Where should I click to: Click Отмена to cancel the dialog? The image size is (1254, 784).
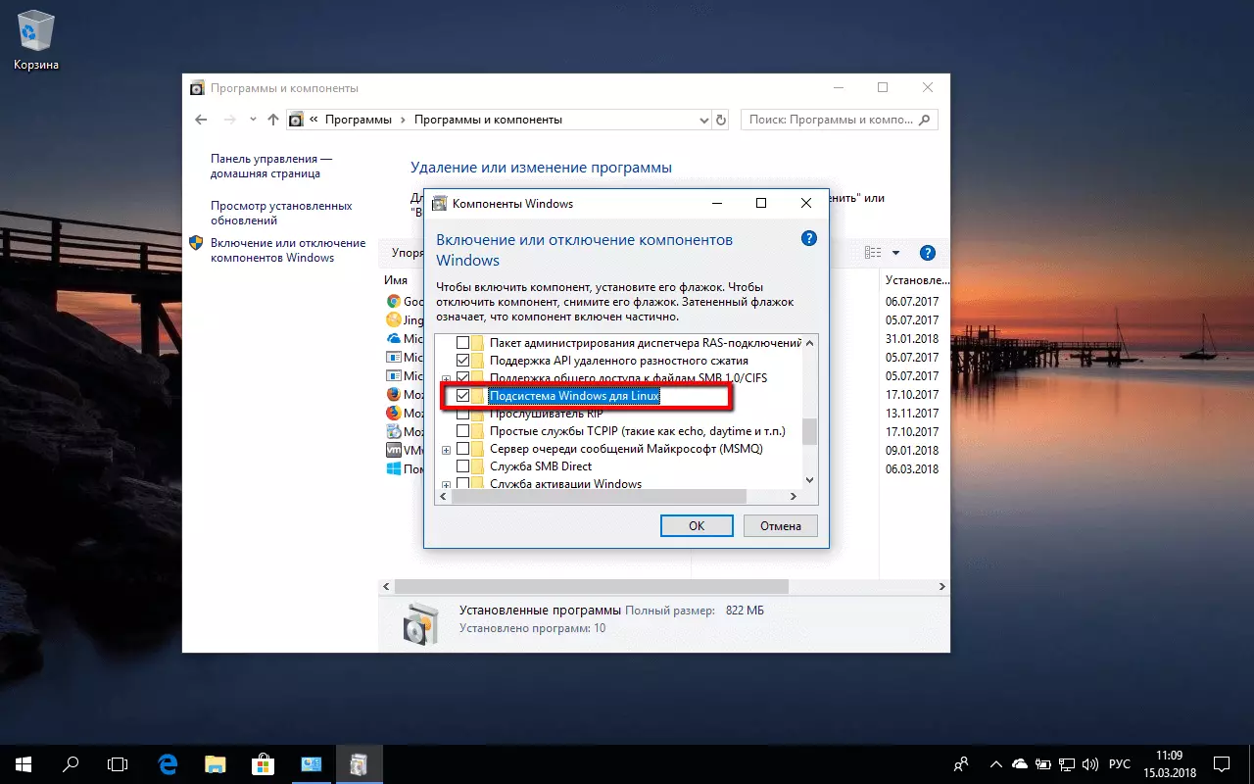[781, 525]
